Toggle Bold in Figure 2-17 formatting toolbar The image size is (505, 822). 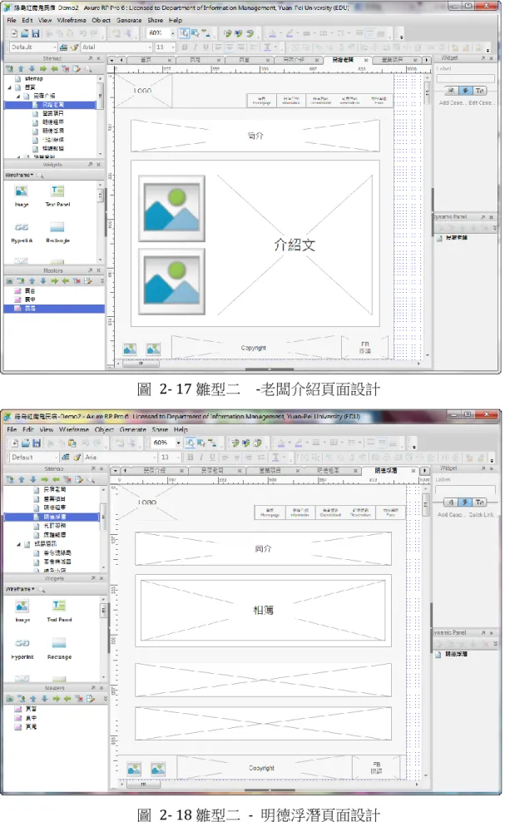(186, 47)
